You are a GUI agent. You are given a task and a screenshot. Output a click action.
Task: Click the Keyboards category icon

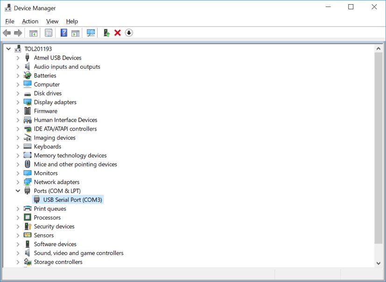(28, 146)
